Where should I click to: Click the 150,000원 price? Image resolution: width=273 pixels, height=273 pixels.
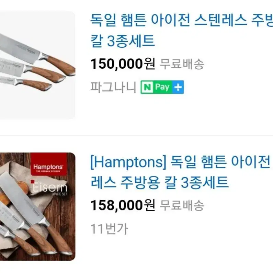[123, 64]
